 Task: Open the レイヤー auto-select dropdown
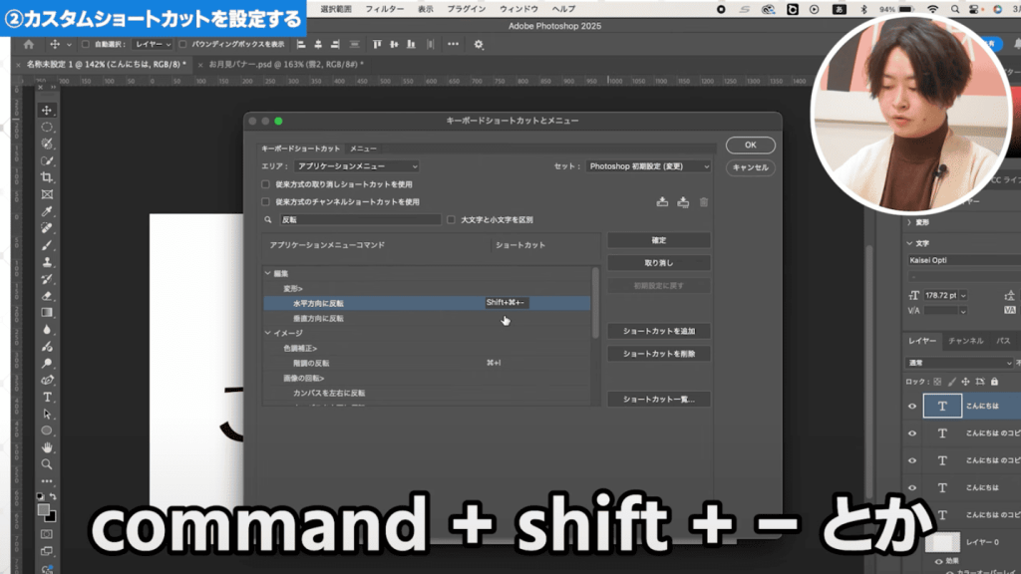coord(153,44)
